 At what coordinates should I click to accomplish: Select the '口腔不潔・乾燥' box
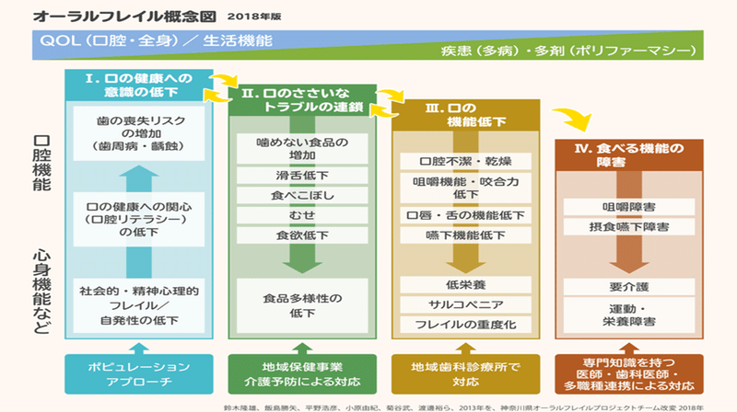coord(466,162)
